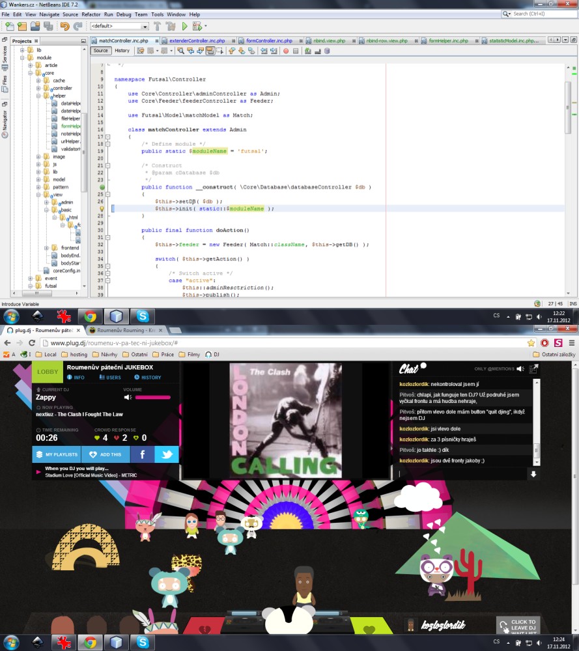Open the Refactor menu

[x=91, y=14]
